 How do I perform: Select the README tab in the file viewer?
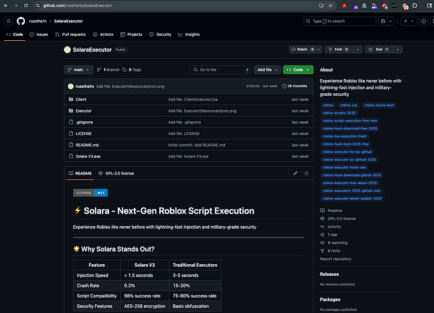[80, 173]
